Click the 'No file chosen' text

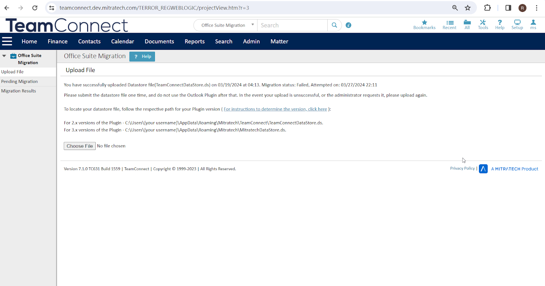111,146
